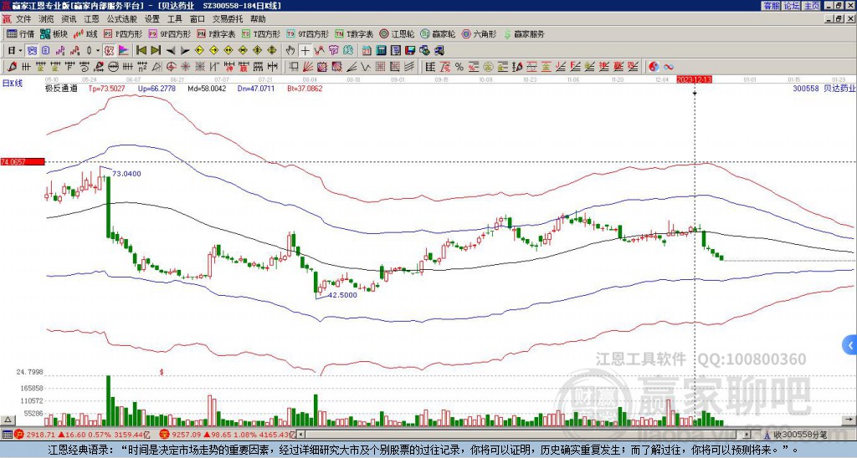Open the 公式选股 menu
Image resolution: width=857 pixels, height=458 pixels.
122,19
